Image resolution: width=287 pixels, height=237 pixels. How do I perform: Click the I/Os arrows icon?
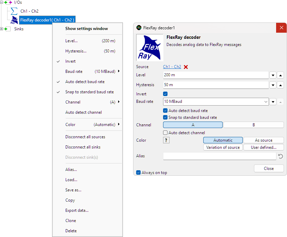tap(8, 2)
